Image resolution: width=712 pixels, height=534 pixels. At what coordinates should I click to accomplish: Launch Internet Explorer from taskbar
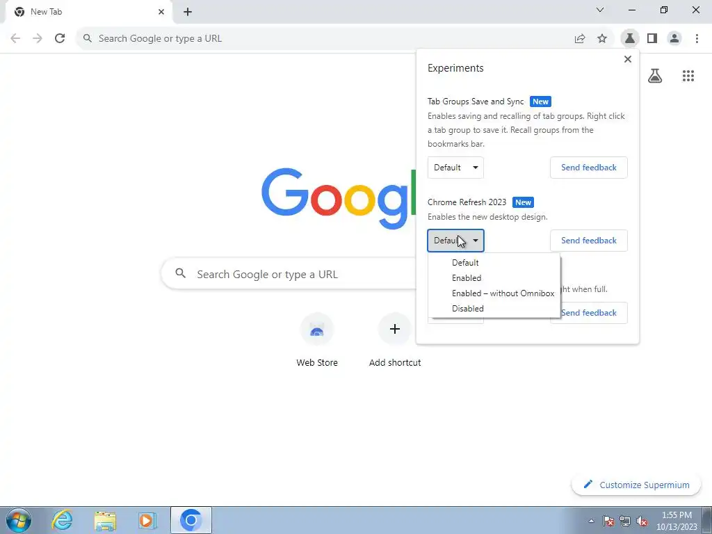[x=62, y=520]
